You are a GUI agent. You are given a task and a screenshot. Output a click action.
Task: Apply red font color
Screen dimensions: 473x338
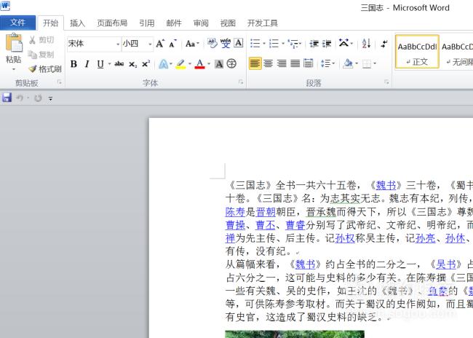click(x=199, y=64)
